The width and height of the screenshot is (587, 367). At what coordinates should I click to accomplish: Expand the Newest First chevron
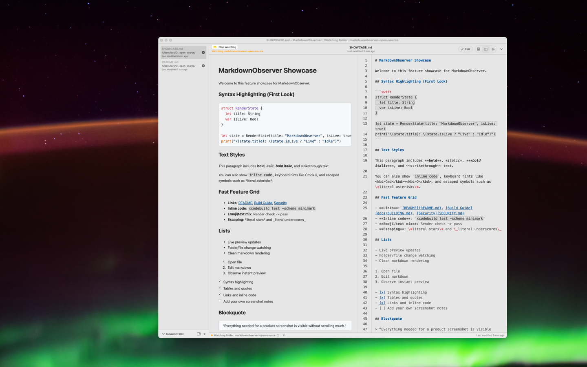pos(164,334)
